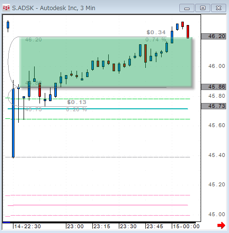Click the 46.00 price axis label
The width and height of the screenshot is (229, 233).
point(216,66)
